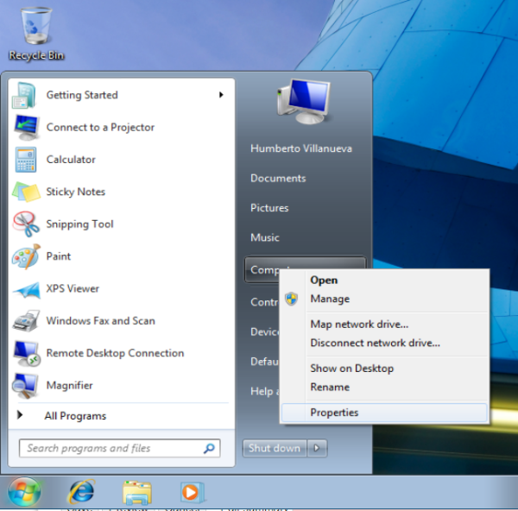Click the "Snipping Tool" label
518x511 pixels.
point(80,224)
